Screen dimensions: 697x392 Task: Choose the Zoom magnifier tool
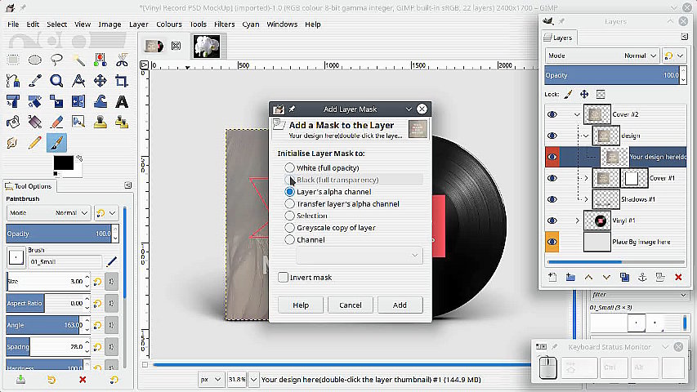click(x=56, y=81)
